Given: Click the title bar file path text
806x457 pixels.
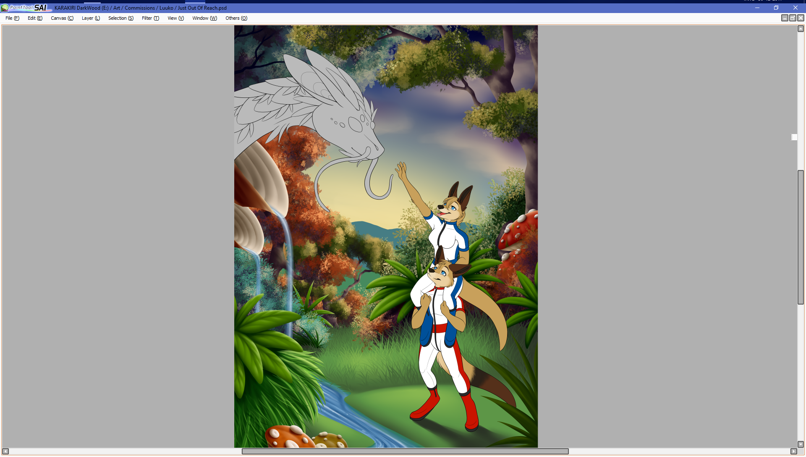Looking at the screenshot, I should pyautogui.click(x=141, y=8).
